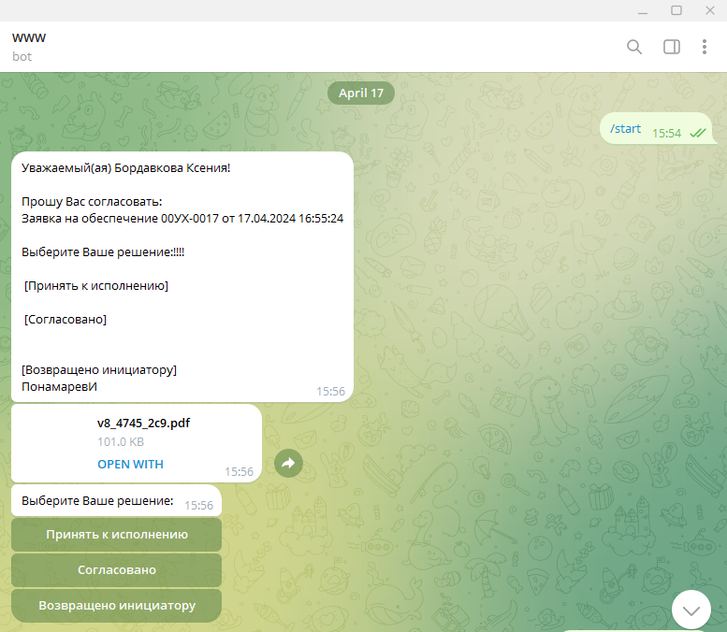This screenshot has width=727, height=632.
Task: Jump to bottom using the down chevron button
Action: pos(691,610)
